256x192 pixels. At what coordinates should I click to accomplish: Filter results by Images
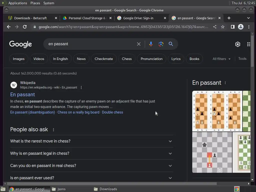click(18, 59)
